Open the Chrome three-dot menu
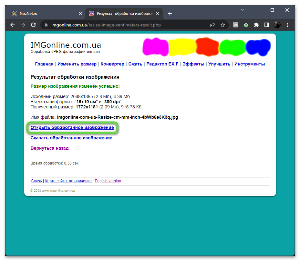 287,25
